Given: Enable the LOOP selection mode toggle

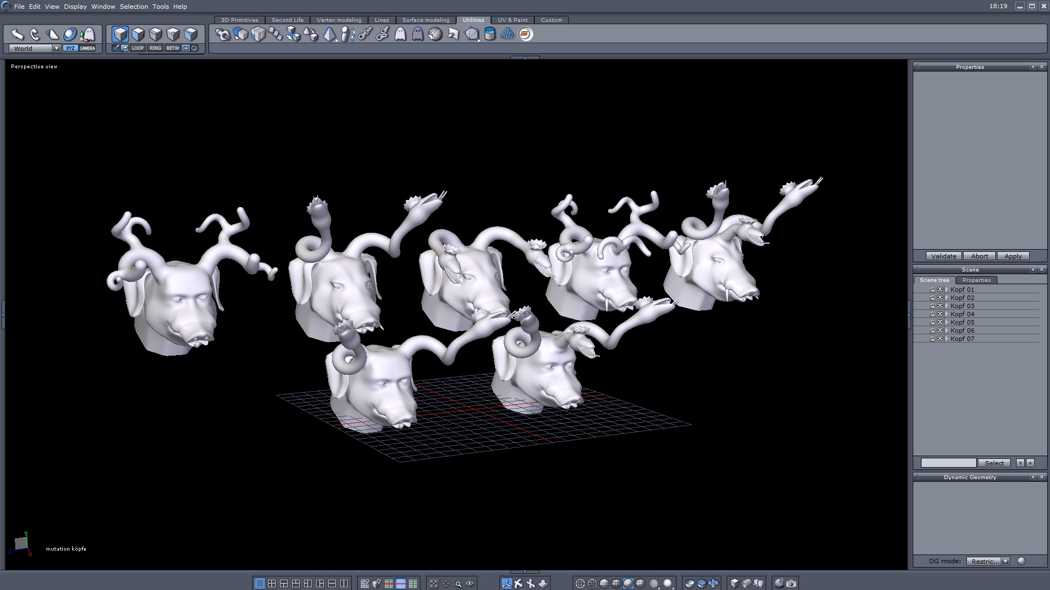Looking at the screenshot, I should (137, 48).
